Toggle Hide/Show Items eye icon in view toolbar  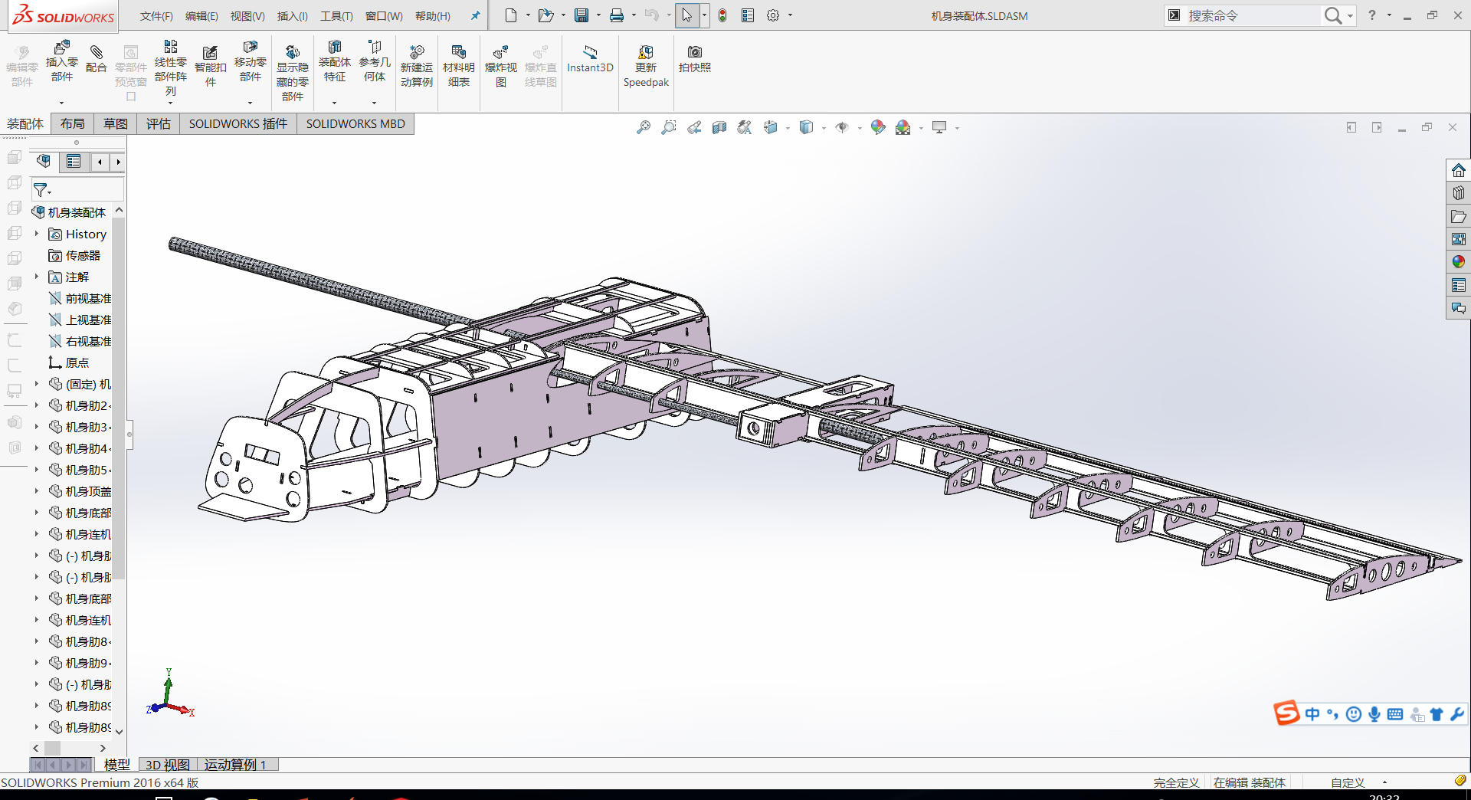842,127
